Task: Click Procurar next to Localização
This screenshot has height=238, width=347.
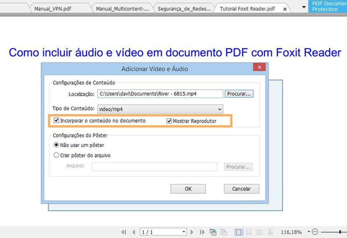Action: (x=239, y=93)
